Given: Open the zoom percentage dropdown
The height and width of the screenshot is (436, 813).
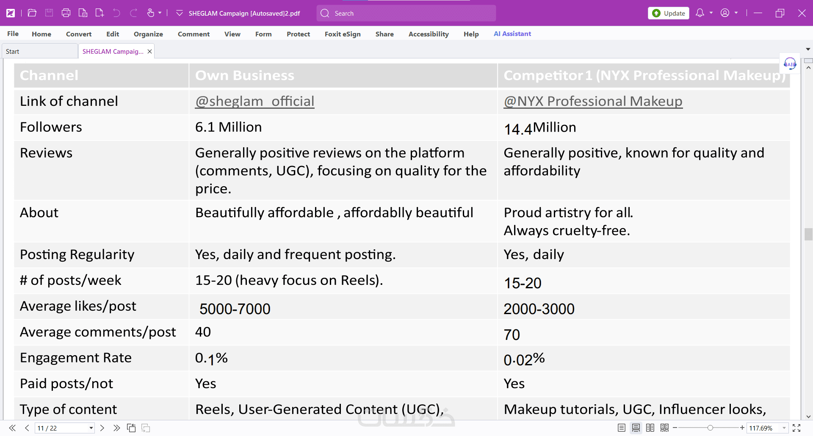Looking at the screenshot, I should point(784,428).
